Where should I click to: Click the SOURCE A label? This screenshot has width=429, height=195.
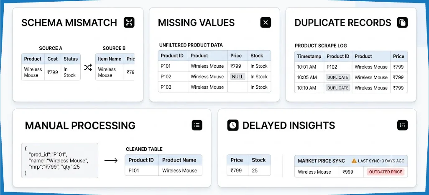click(x=51, y=49)
